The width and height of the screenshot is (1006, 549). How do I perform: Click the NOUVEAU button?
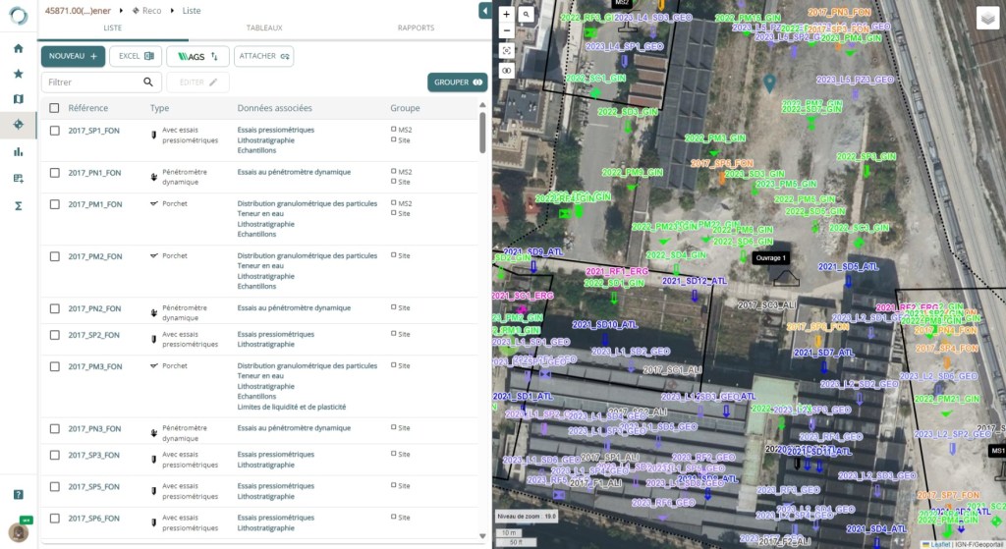pos(73,56)
